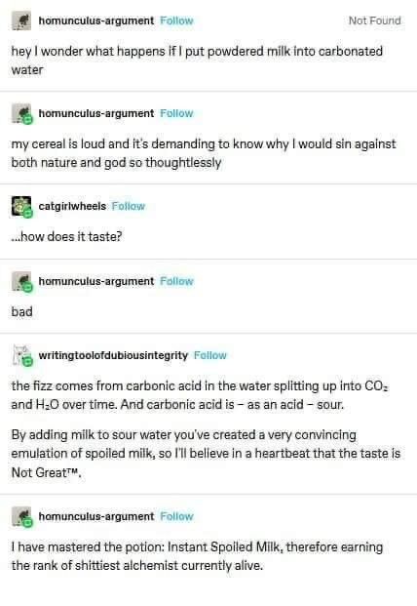Image resolution: width=417 pixels, height=606 pixels.
Task: Click homunculus-argument avatar on alchemist post
Action: [x=21, y=516]
